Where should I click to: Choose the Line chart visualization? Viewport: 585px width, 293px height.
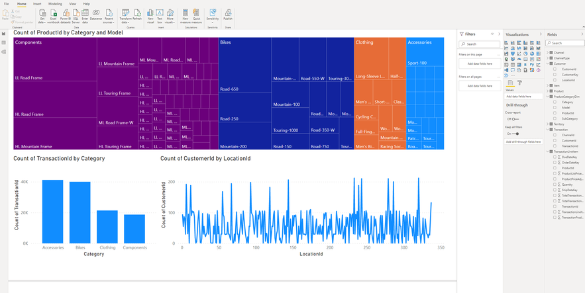click(x=506, y=48)
